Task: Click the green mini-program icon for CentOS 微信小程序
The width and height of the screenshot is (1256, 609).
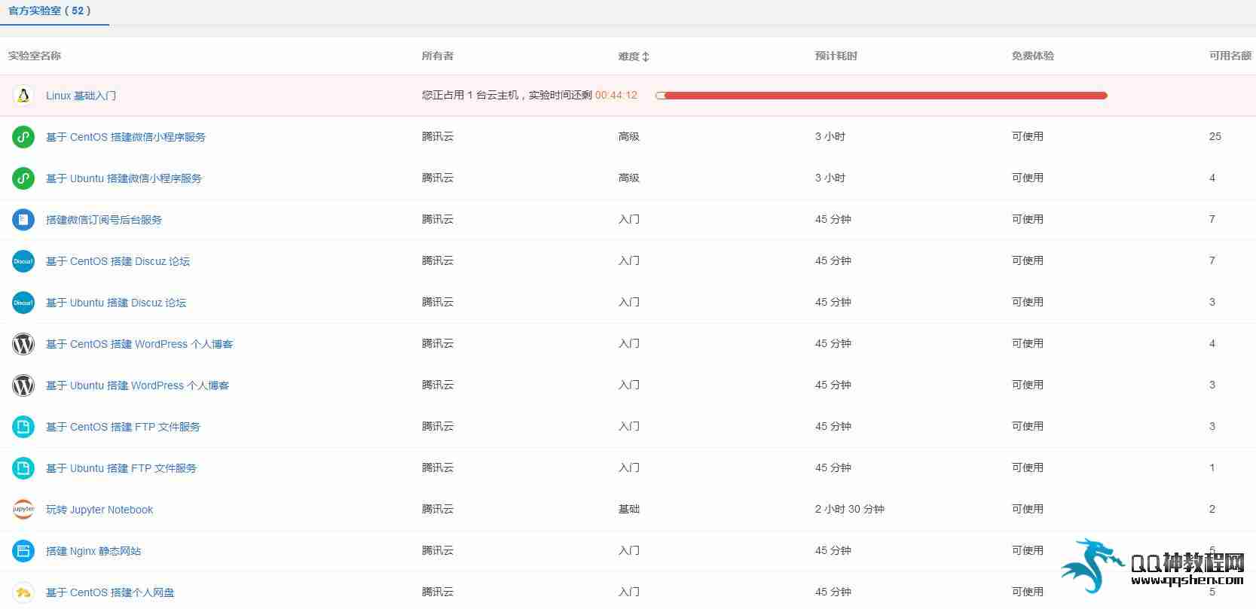Action: pos(23,137)
